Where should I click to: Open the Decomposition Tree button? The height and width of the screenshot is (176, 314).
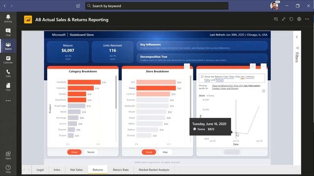[x=202, y=58]
